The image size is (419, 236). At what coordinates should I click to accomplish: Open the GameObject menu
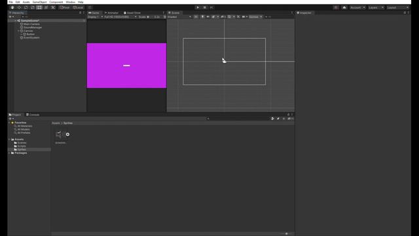[39, 2]
